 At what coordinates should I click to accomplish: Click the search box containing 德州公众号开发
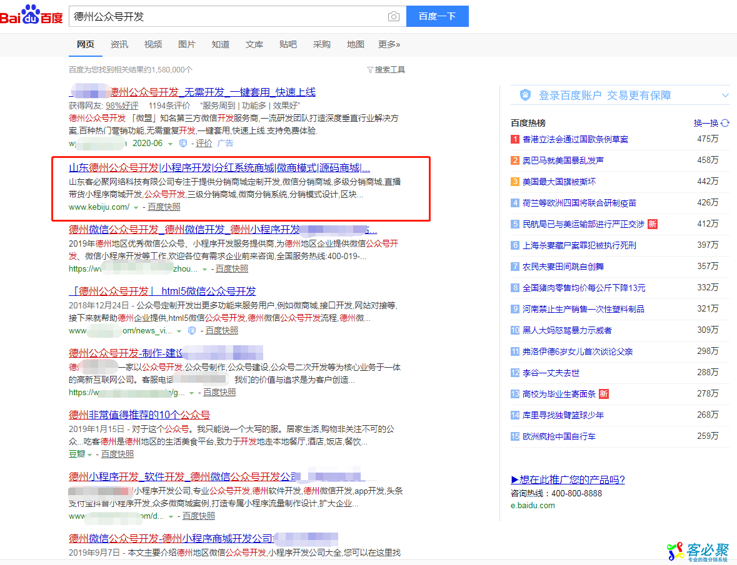pos(225,17)
